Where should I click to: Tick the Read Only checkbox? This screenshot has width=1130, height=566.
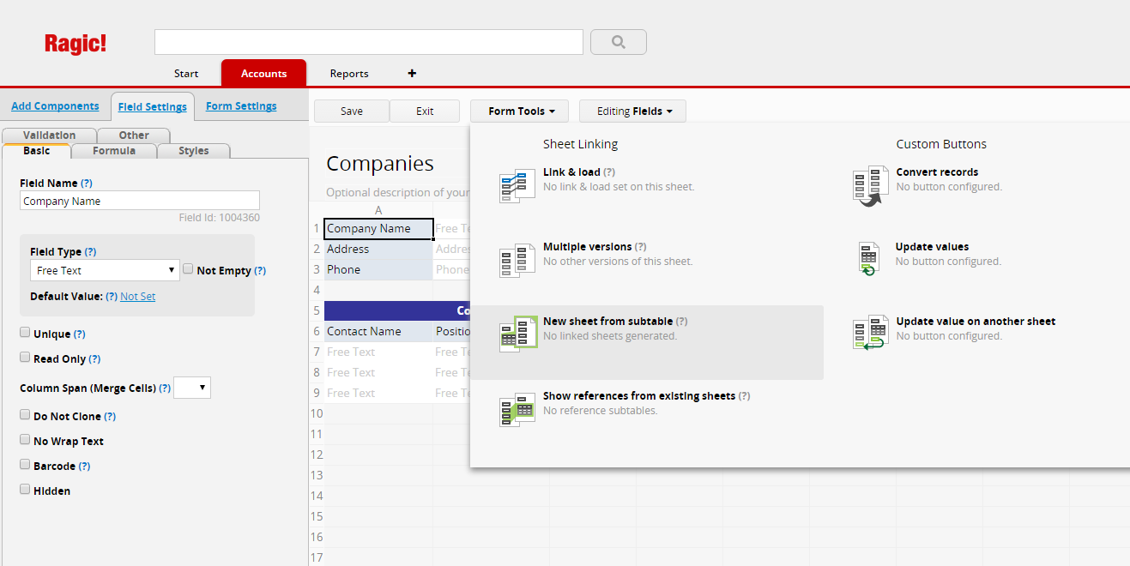coord(25,358)
